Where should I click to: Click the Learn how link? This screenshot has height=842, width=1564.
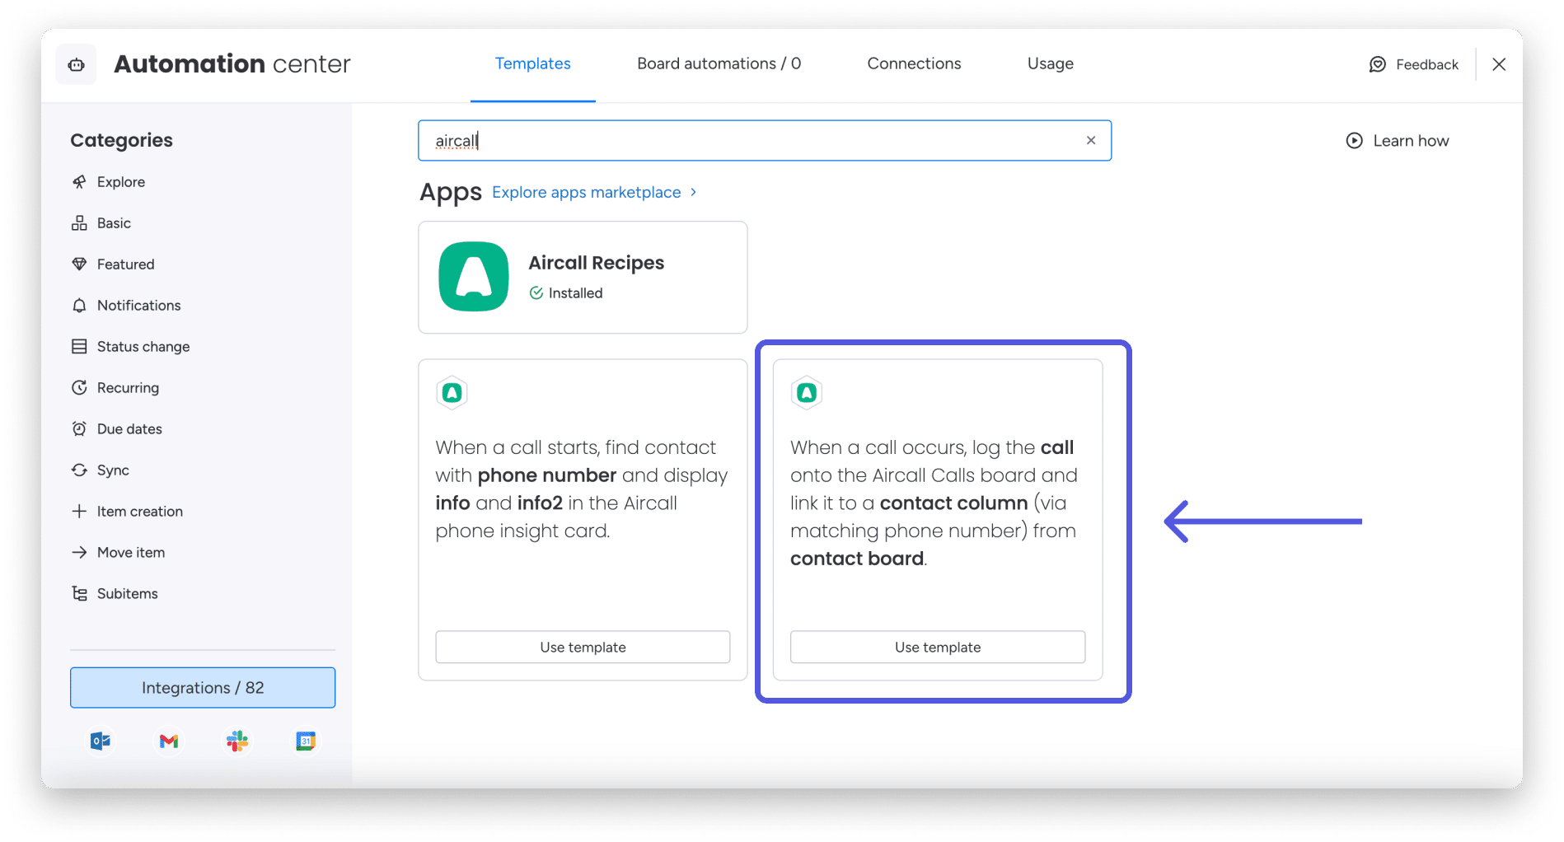point(1411,141)
